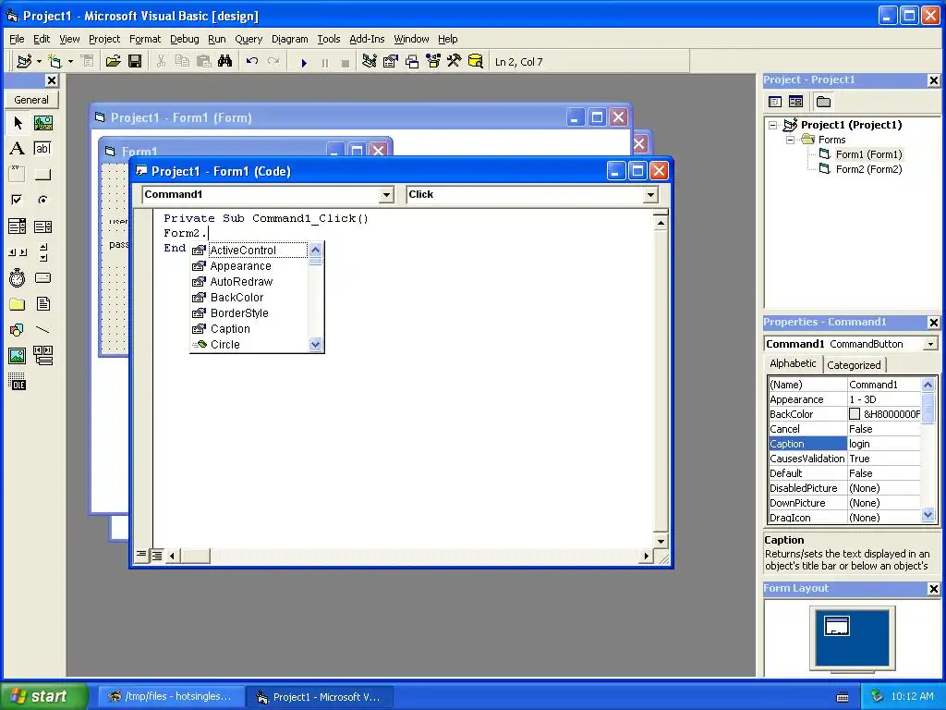Screen dimensions: 946x710
Task: Switch to the Categorized properties tab
Action: [854, 364]
